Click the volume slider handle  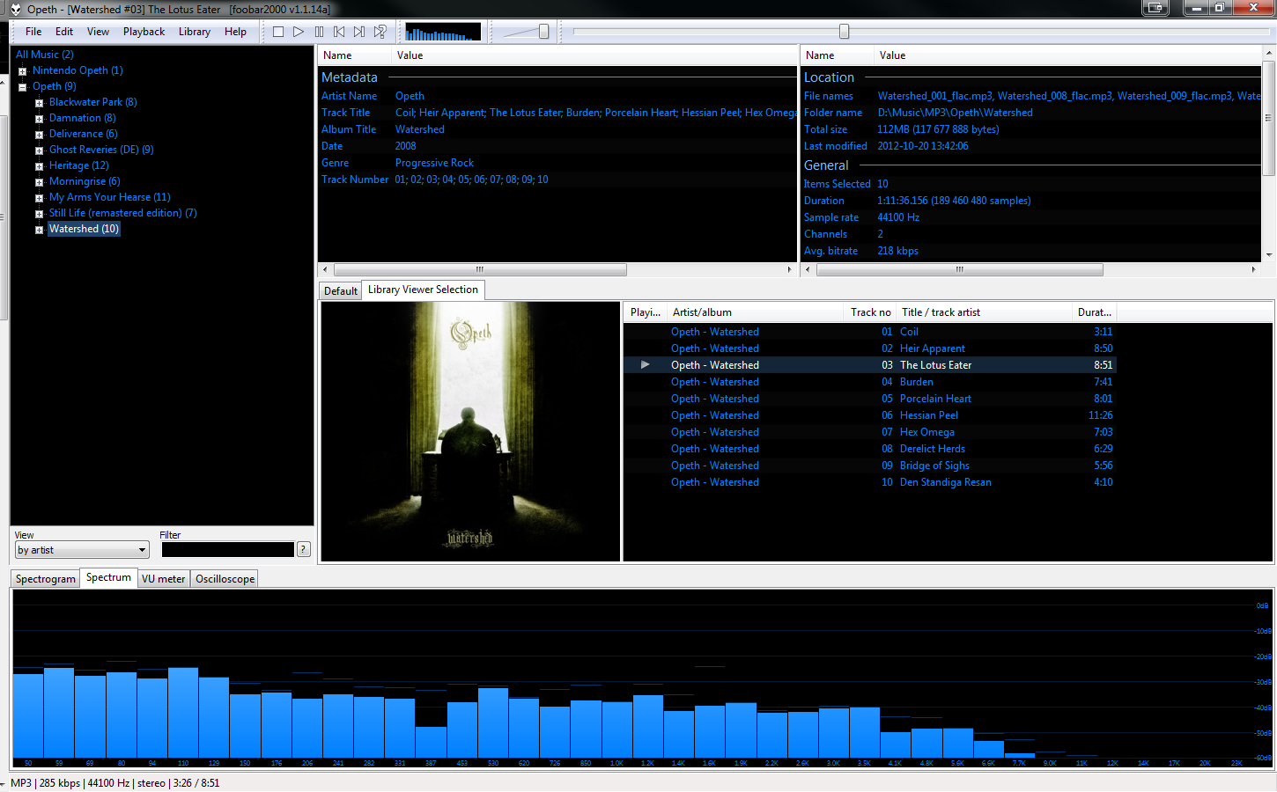pos(543,32)
